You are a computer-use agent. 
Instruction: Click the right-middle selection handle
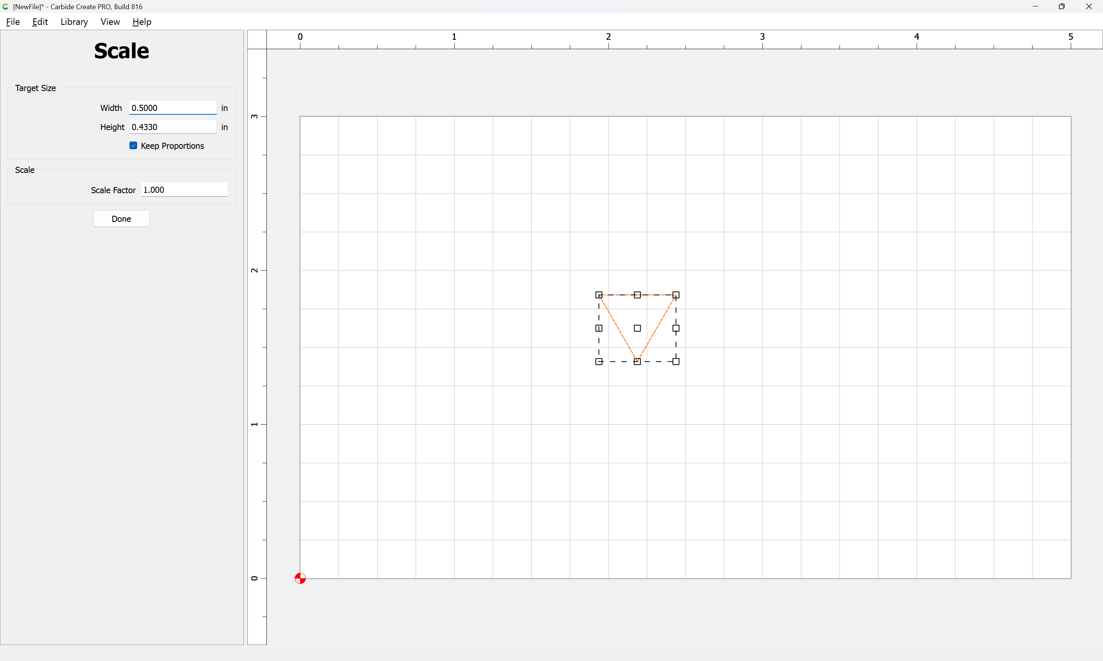click(676, 328)
